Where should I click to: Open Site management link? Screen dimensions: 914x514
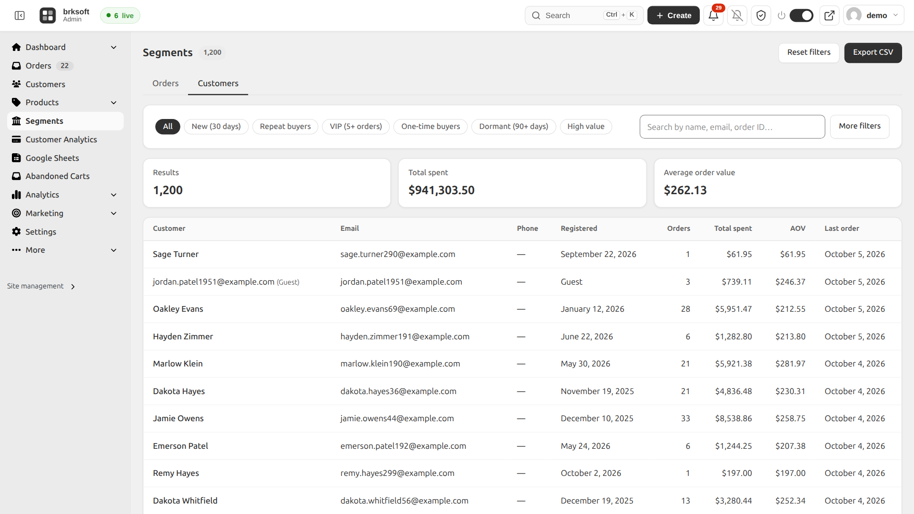click(x=41, y=286)
